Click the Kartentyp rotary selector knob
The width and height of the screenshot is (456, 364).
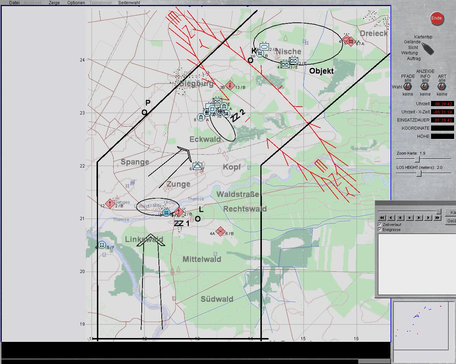click(428, 48)
